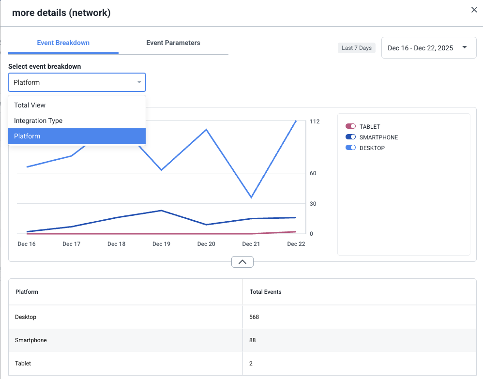Open the Event Breakdown tab
This screenshot has width=483, height=379.
point(63,43)
